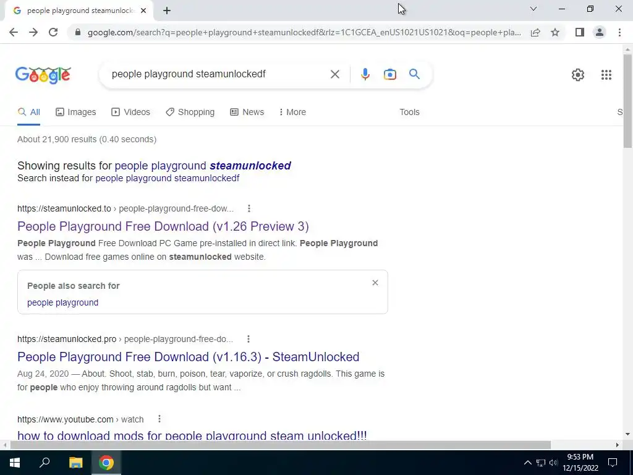Viewport: 633px width, 475px height.
Task: Go forward to the next page
Action: (x=33, y=32)
